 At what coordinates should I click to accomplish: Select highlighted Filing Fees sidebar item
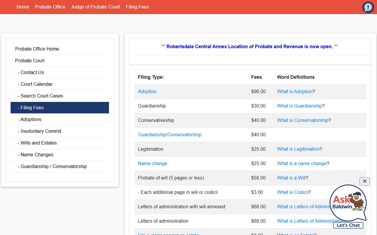pos(60,108)
